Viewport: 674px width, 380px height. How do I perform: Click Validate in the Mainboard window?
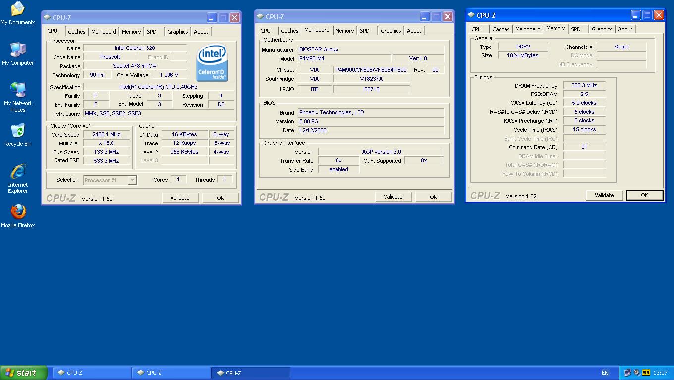pos(393,197)
